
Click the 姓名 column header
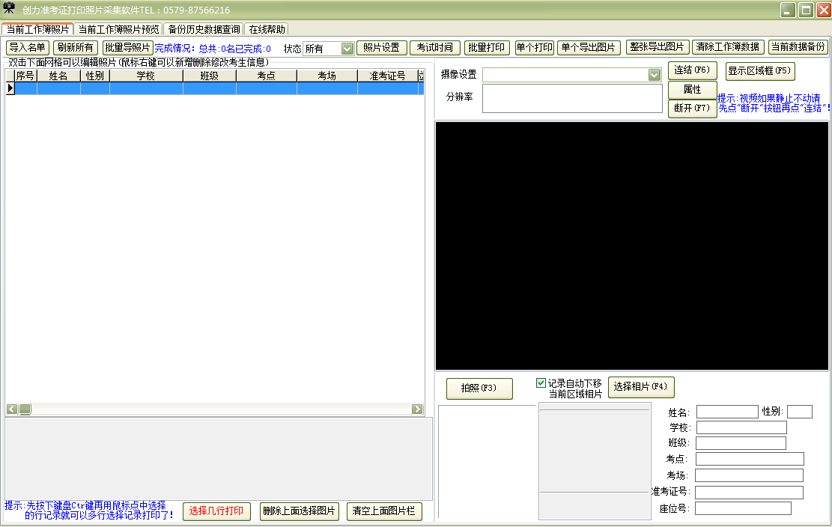point(58,76)
